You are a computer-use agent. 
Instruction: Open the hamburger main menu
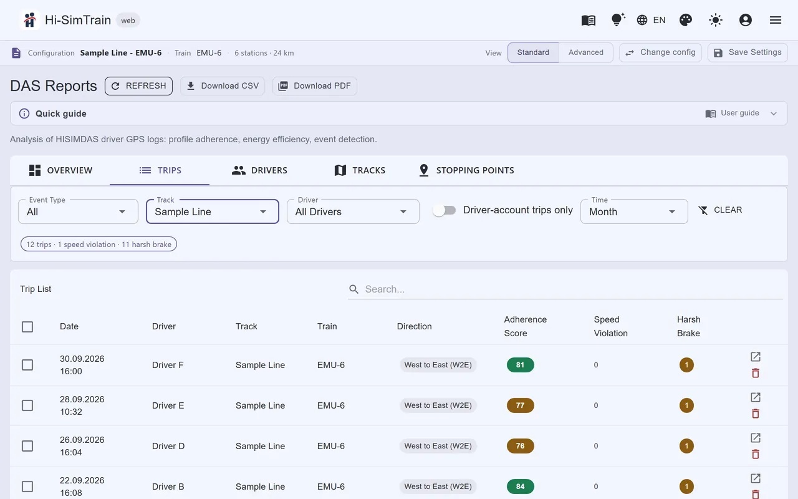click(x=776, y=20)
